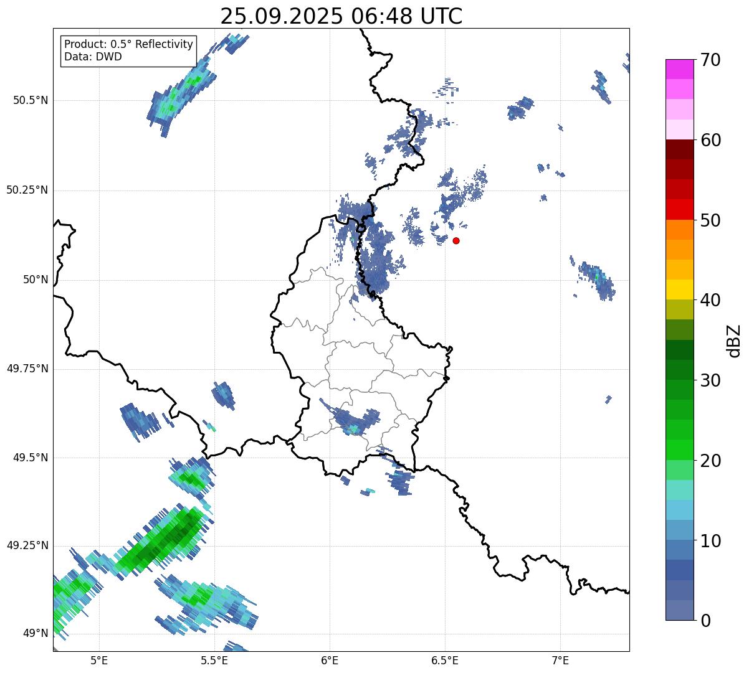The width and height of the screenshot is (749, 673).
Task: Click the 49.75°N latitude label
Action: click(27, 369)
